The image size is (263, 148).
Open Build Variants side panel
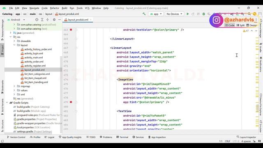point(2,107)
